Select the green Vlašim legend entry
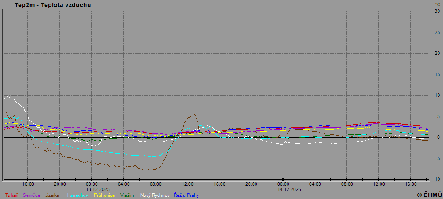443x199 pixels. pos(128,195)
